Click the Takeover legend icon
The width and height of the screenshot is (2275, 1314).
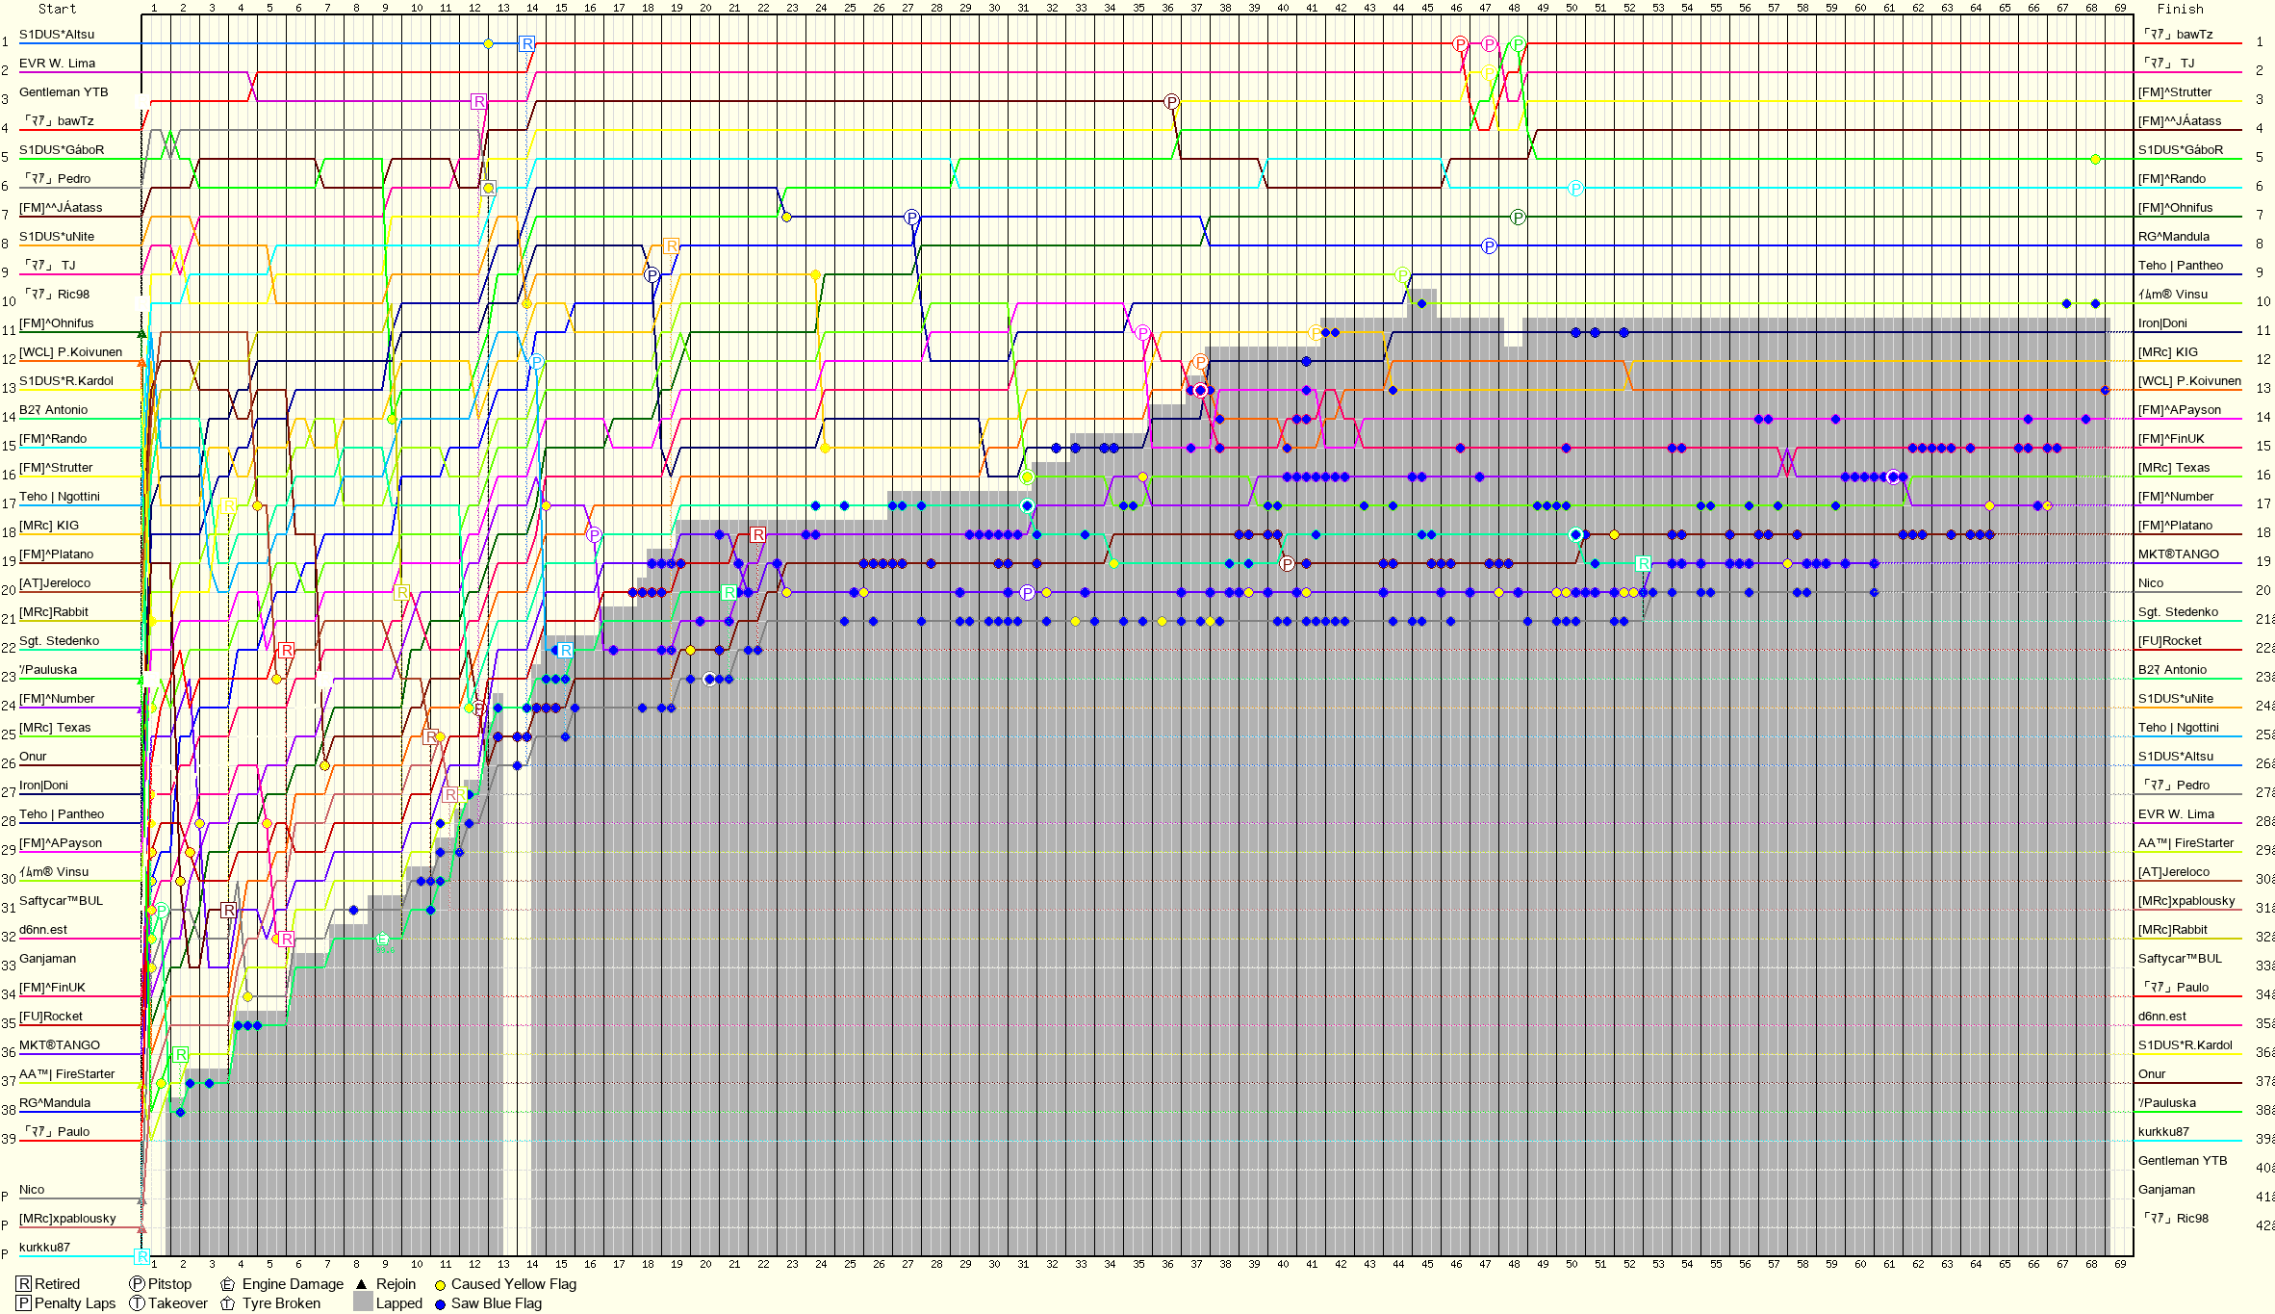point(137,1302)
